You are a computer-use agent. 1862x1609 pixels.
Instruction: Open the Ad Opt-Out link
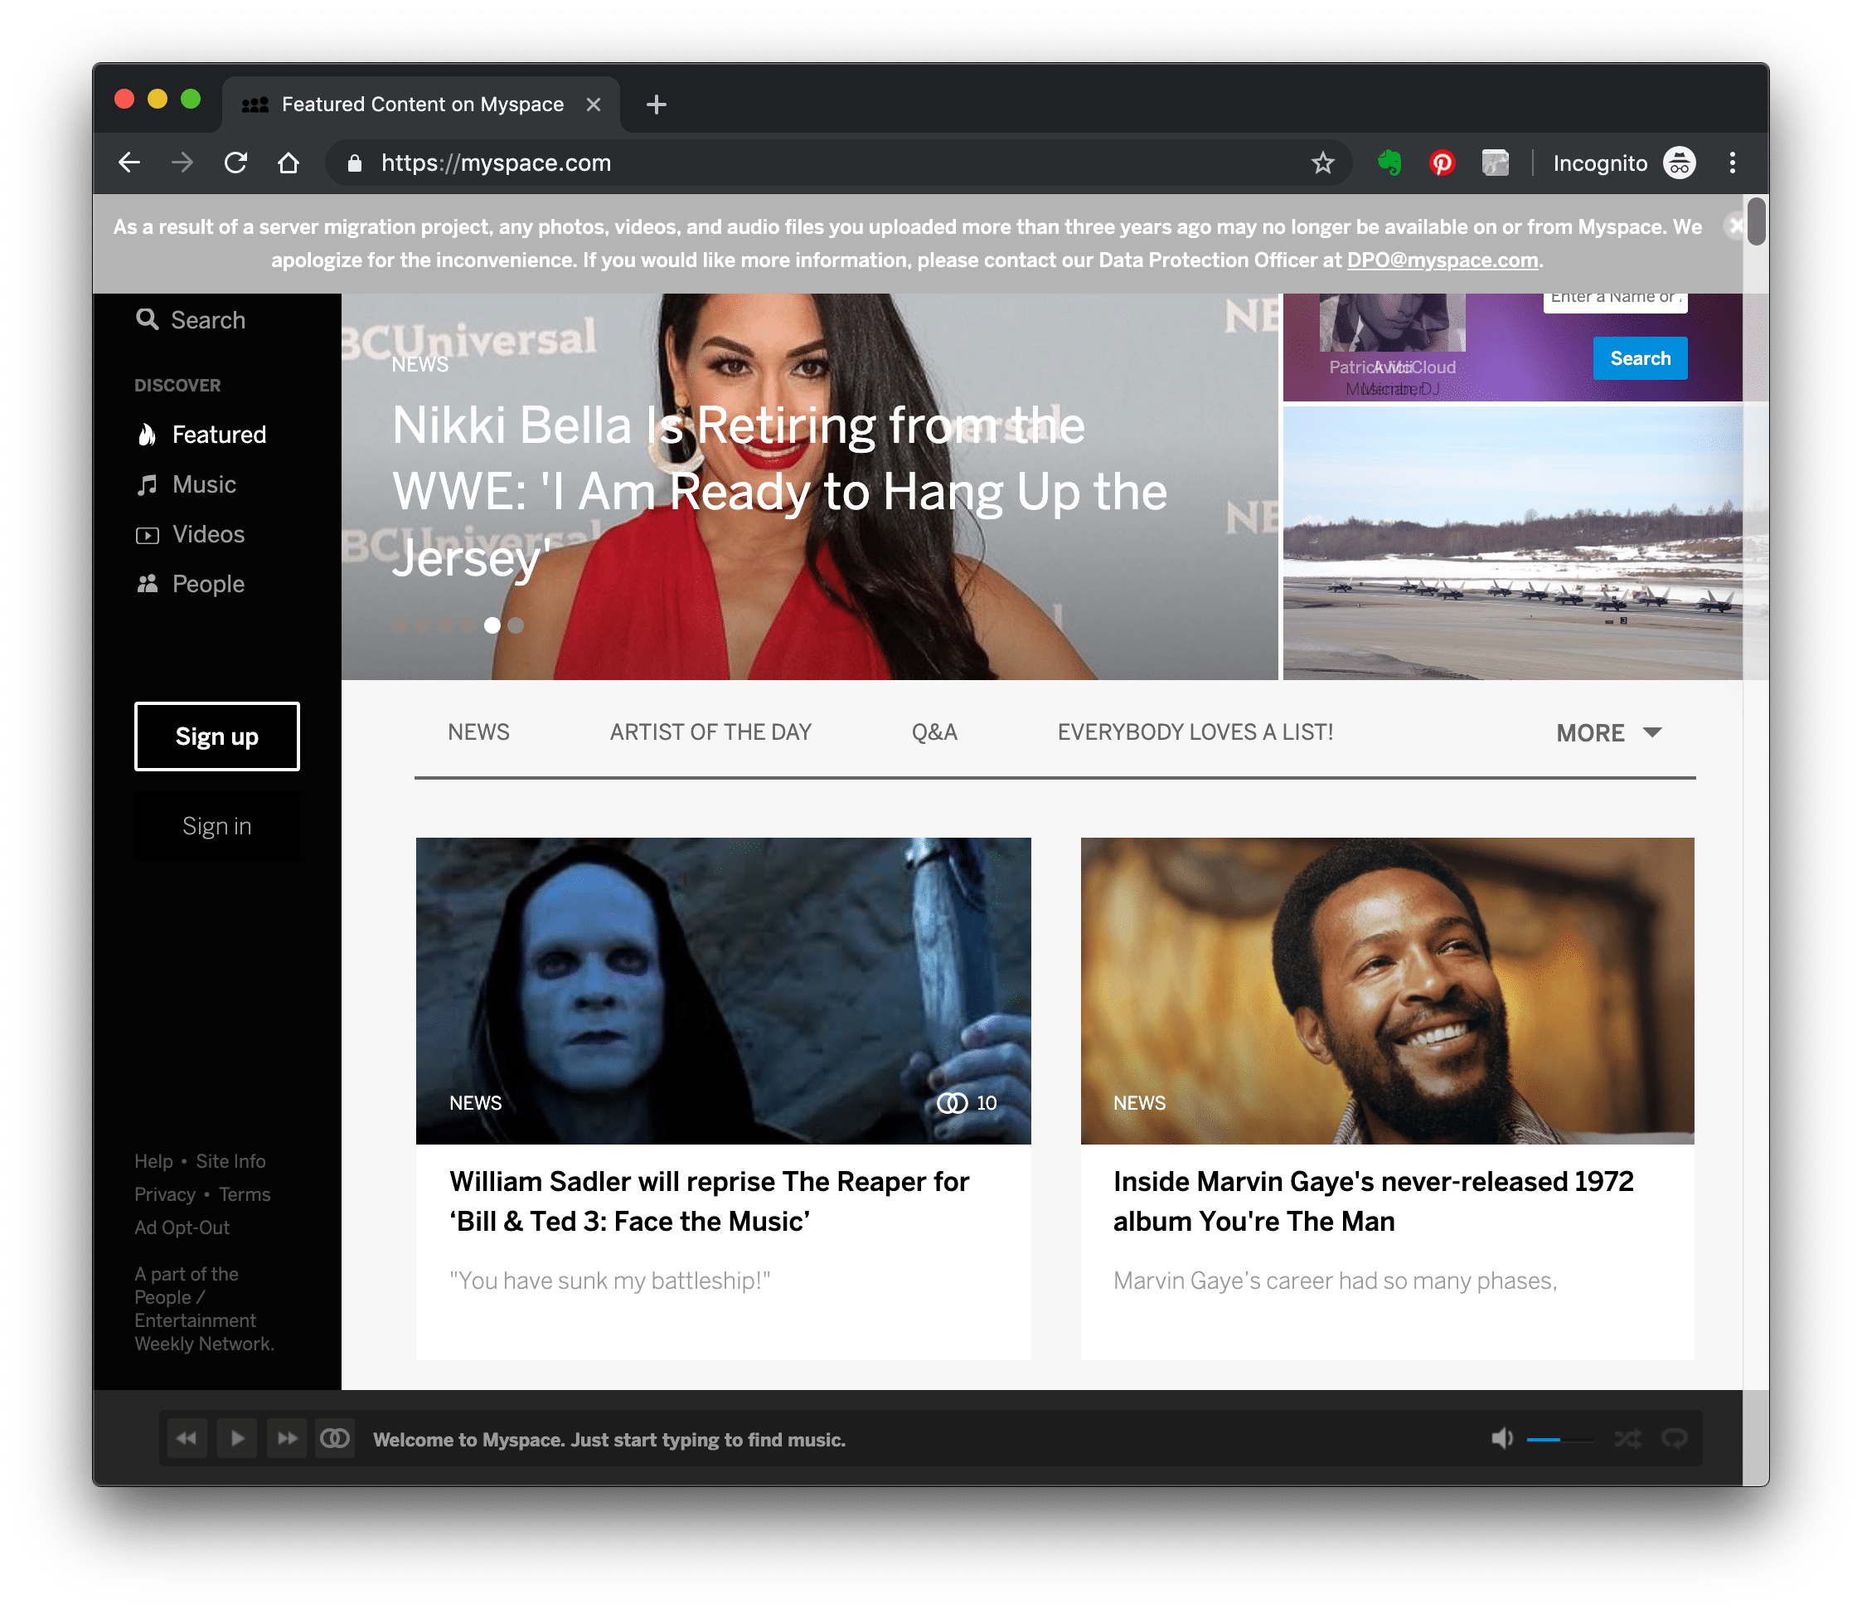182,1227
